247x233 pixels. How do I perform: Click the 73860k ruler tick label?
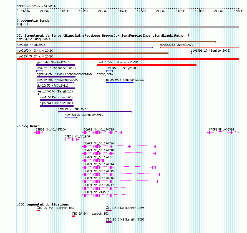[160, 11]
